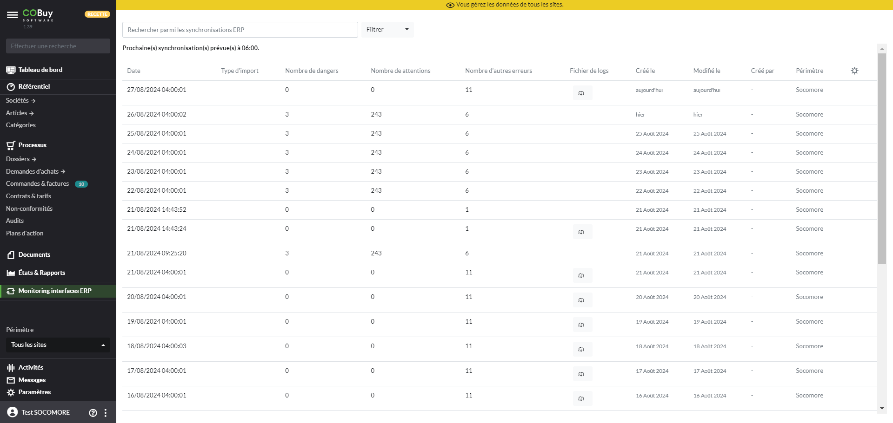This screenshot has width=893, height=423.
Task: Click the scrollbar down arrow
Action: 882,409
